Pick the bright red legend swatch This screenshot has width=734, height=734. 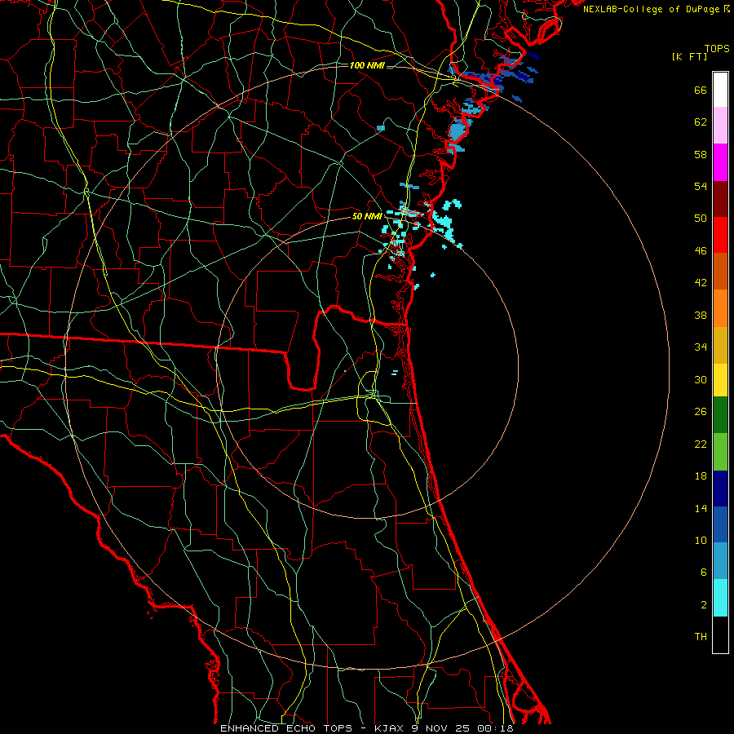pos(720,235)
